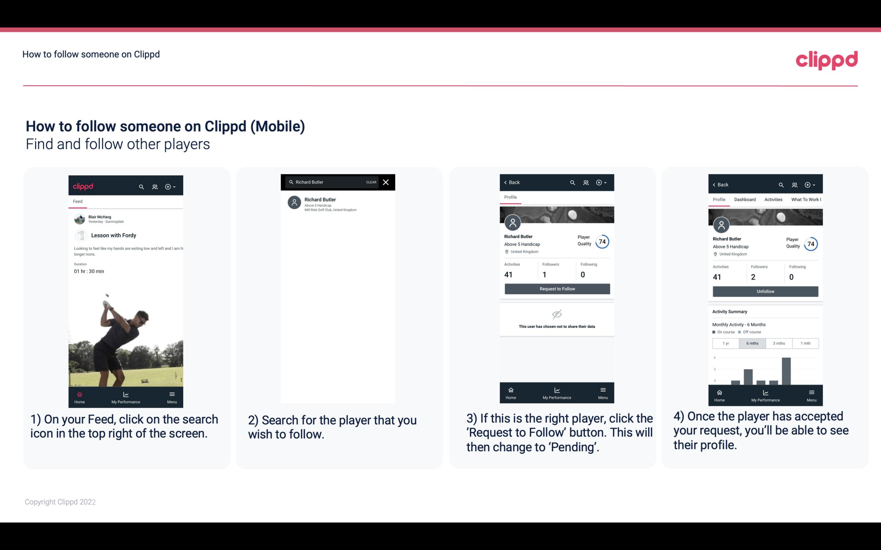Click the Activities tab on player profile

773,199
